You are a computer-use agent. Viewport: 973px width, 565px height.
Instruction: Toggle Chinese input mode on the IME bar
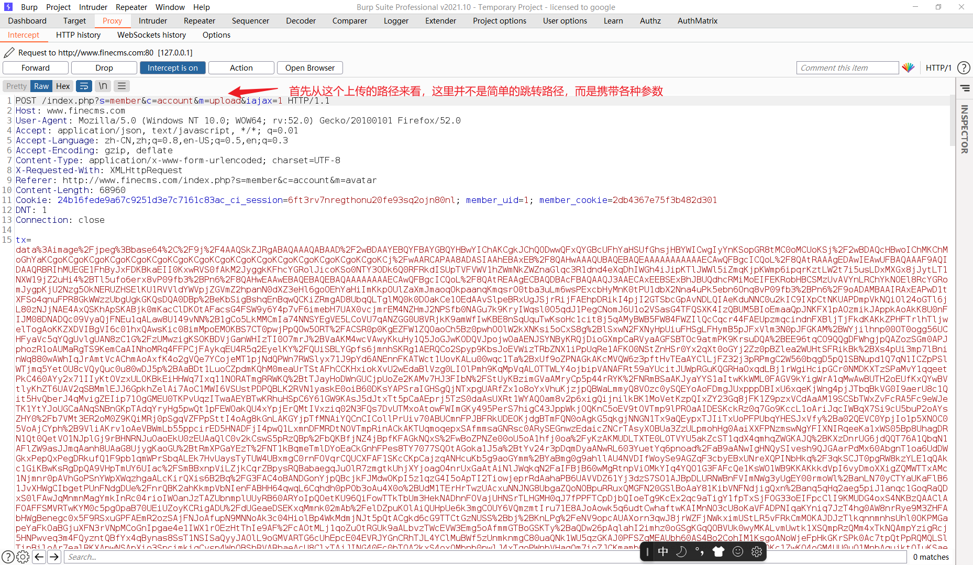point(662,551)
